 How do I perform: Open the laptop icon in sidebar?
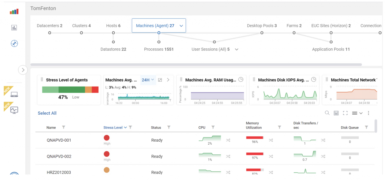click(14, 94)
